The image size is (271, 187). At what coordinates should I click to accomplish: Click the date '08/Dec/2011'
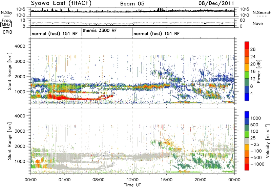pos(216,3)
